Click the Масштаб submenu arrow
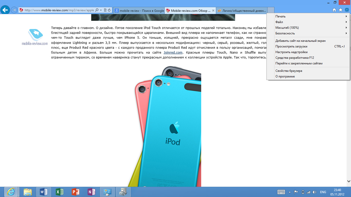 (346, 28)
